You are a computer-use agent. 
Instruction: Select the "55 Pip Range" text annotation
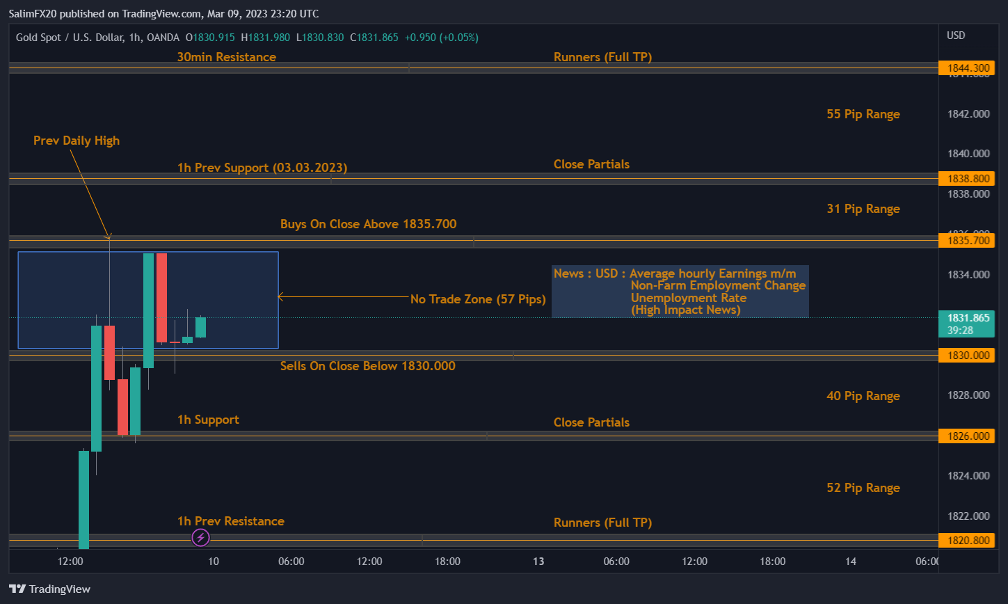pyautogui.click(x=863, y=114)
